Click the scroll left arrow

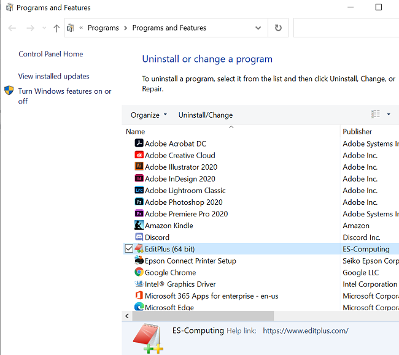point(127,316)
